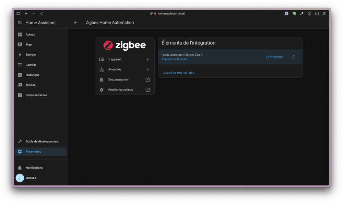The image size is (343, 203).
Task: Click the entités shapes icon
Action: 102,69
